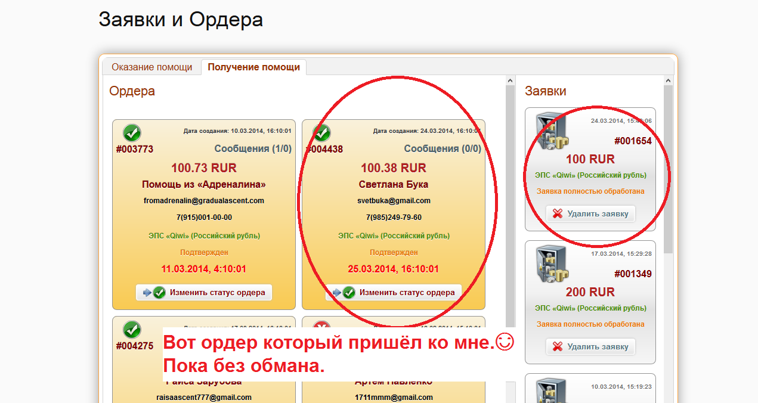Click arrow-check icon in order #003773 status button

[153, 293]
